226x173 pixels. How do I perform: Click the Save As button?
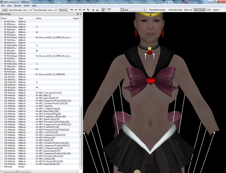pos(63,10)
